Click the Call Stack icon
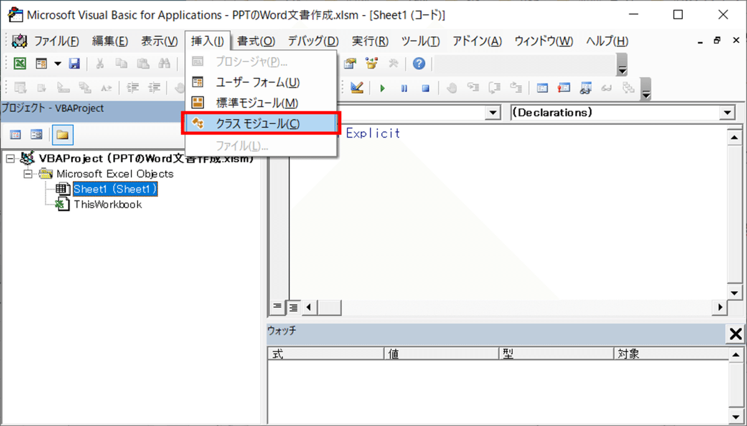 click(628, 88)
